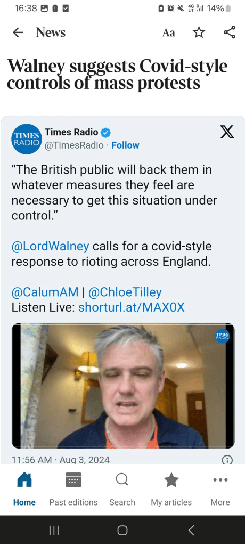
Task: Open the Aa text size settings
Action: coord(168,32)
